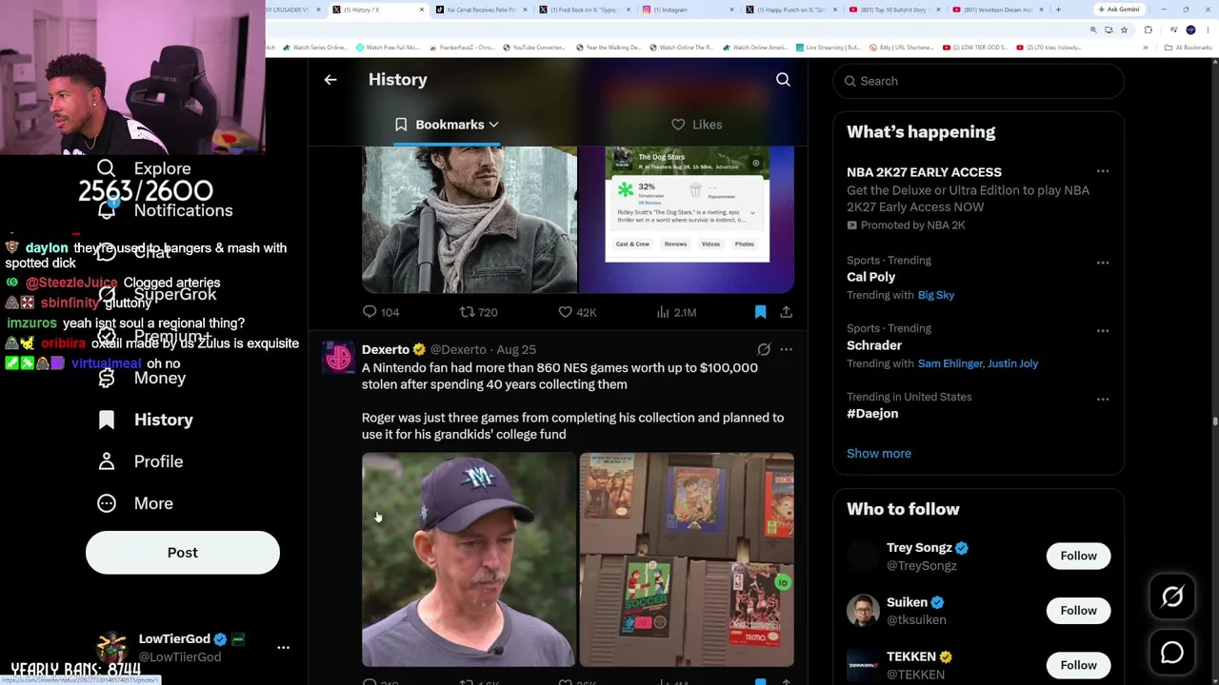Open Explore in the sidebar
Image resolution: width=1219 pixels, height=685 pixels.
[x=145, y=168]
